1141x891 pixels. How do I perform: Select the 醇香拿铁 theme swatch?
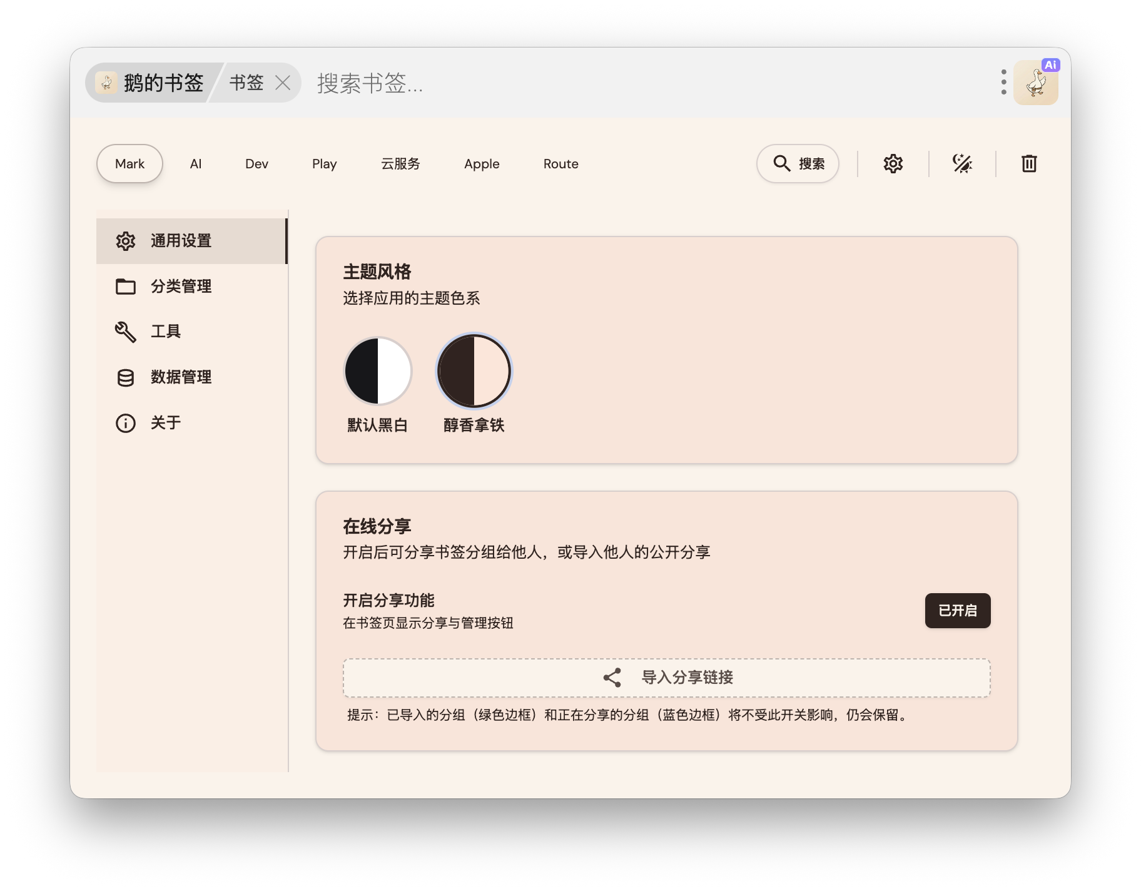(474, 372)
